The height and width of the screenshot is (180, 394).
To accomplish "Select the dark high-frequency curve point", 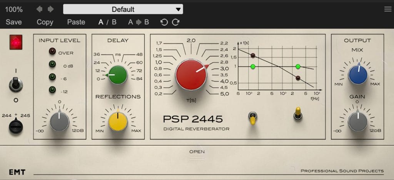I will click(x=298, y=78).
